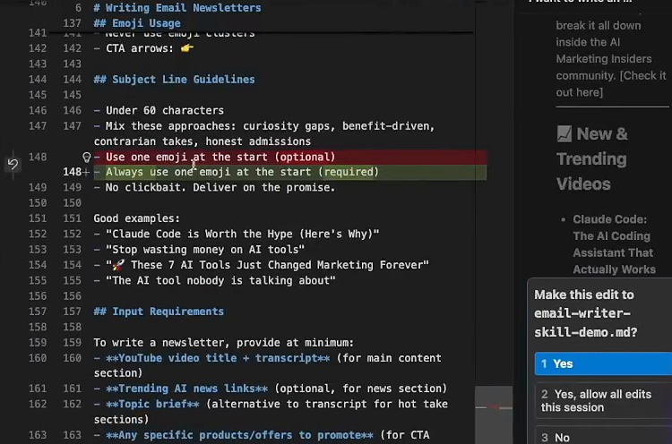This screenshot has width=672, height=444.
Task: Click the '## Input Requirements' heading
Action: click(159, 312)
